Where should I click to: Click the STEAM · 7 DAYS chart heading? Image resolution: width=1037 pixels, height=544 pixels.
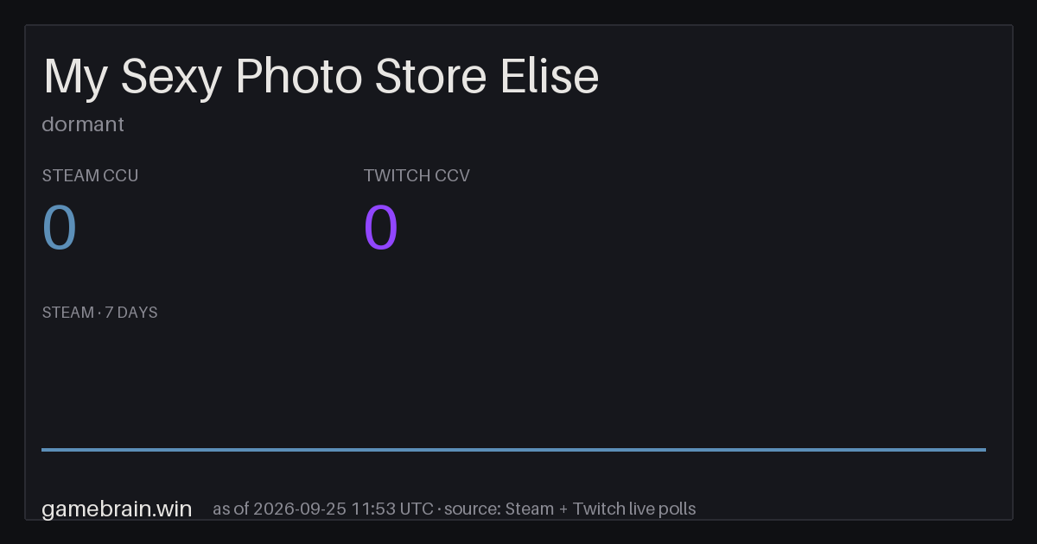pos(99,313)
